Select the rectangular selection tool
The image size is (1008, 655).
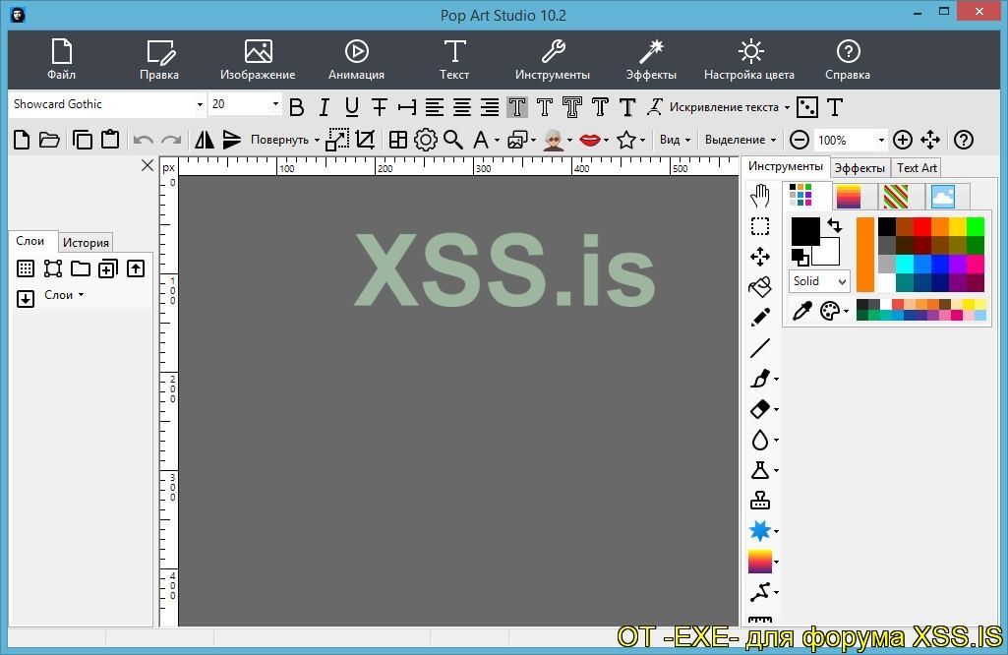click(760, 226)
